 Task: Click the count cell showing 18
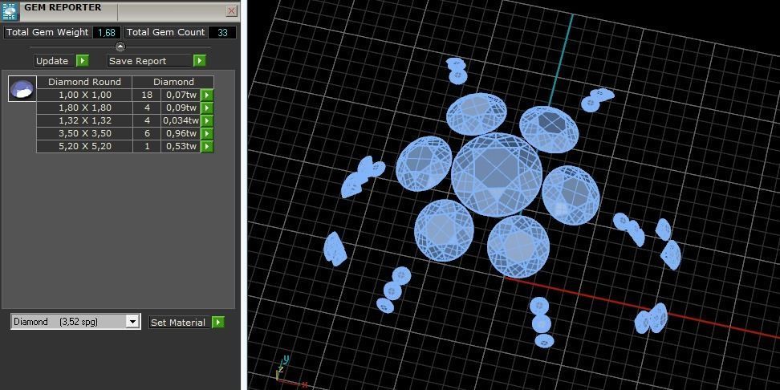click(x=147, y=95)
